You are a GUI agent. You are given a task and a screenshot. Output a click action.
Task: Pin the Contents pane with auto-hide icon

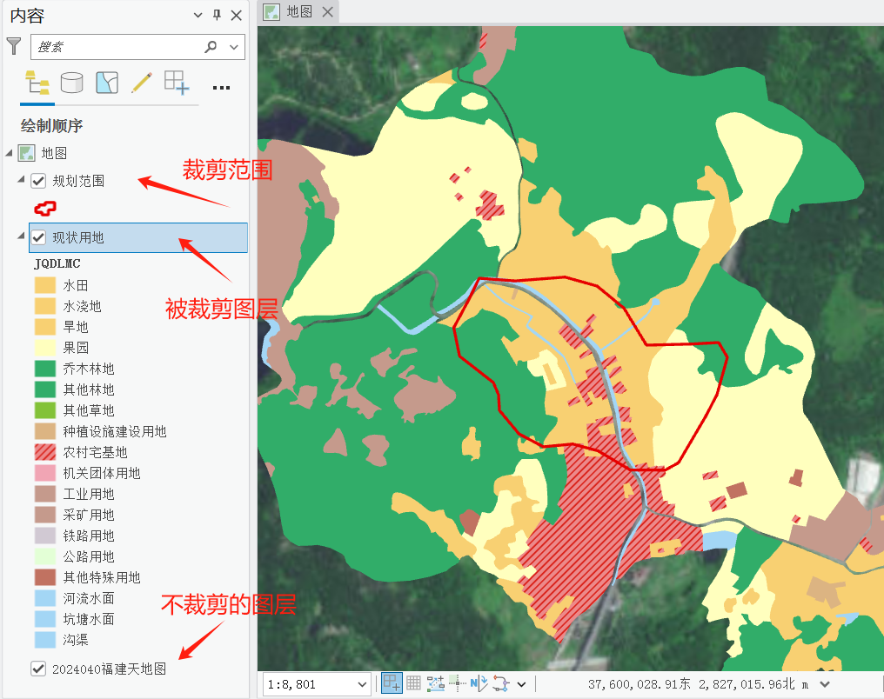[x=217, y=15]
